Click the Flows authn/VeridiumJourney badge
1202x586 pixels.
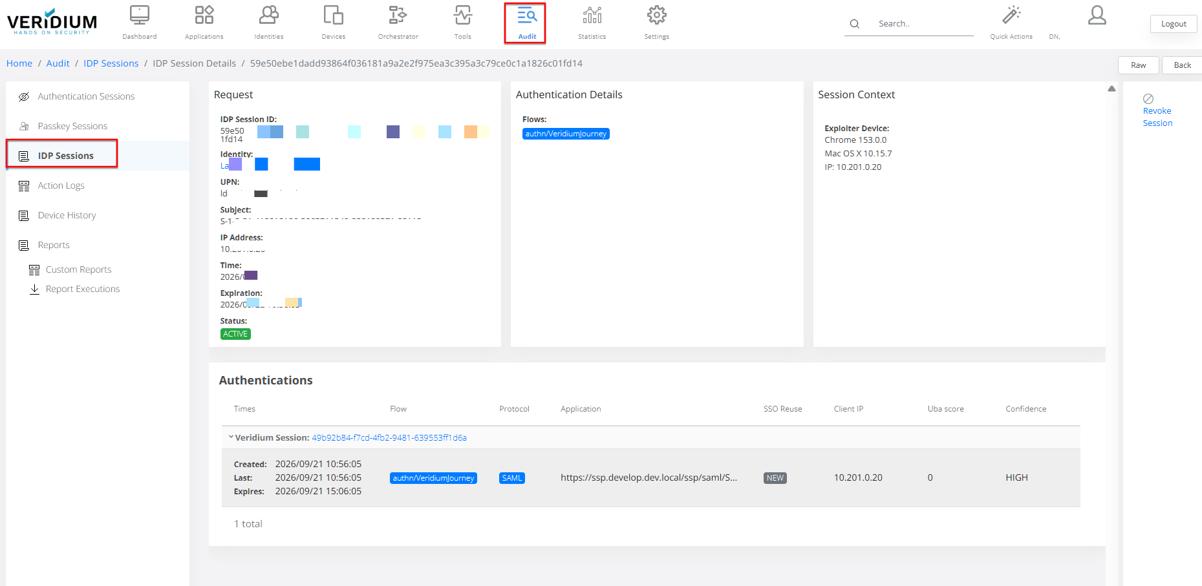[566, 134]
